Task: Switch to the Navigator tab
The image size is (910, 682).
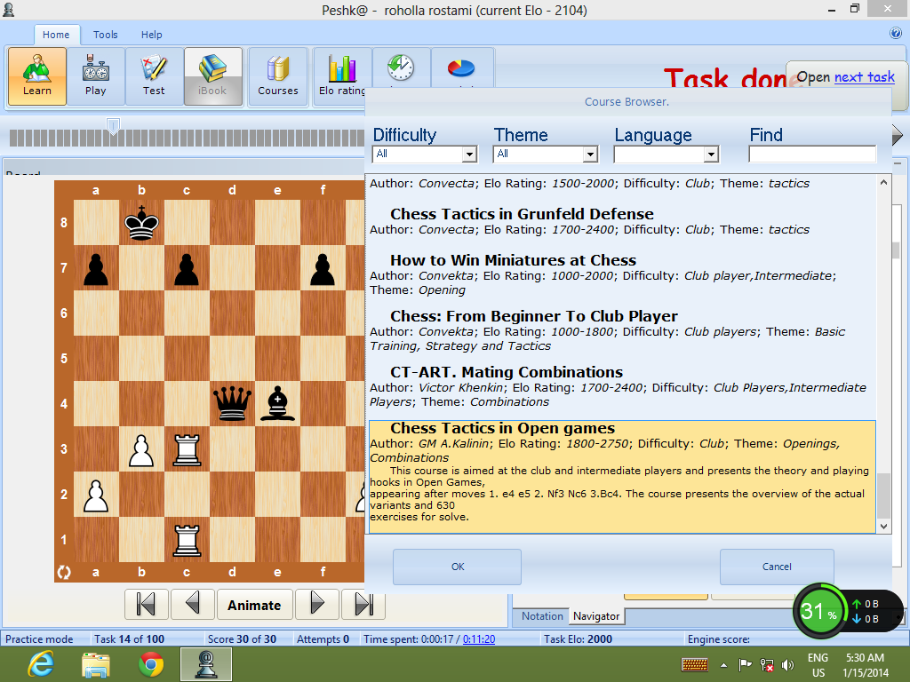Action: [596, 616]
